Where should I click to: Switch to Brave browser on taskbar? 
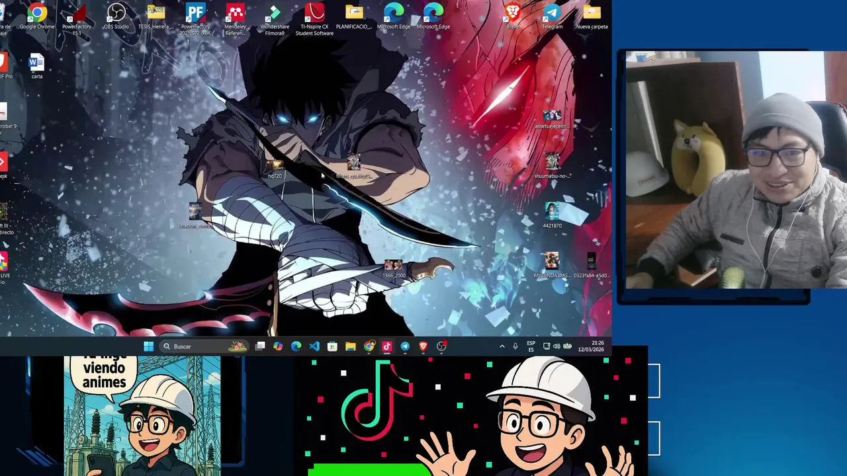click(423, 346)
